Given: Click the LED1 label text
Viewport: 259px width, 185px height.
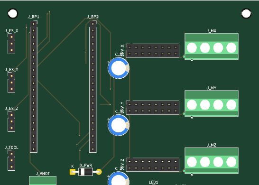Looking at the screenshot, I should point(153,182).
